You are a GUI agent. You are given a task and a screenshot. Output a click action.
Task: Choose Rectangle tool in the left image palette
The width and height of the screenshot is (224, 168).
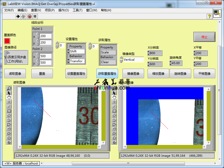pyautogui.click(x=9, y=111)
